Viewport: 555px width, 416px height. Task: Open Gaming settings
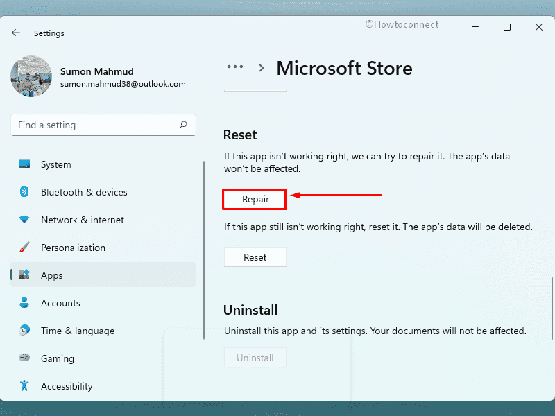pyautogui.click(x=58, y=358)
